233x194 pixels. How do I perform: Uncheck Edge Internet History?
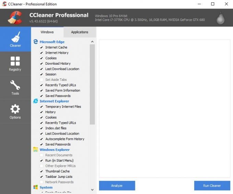pyautogui.click(x=41, y=53)
